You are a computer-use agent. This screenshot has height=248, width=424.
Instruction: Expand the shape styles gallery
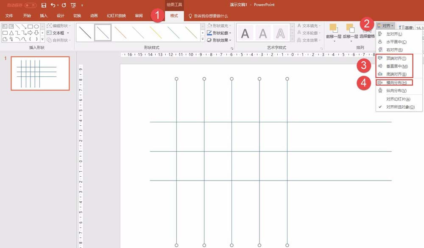pos(203,39)
